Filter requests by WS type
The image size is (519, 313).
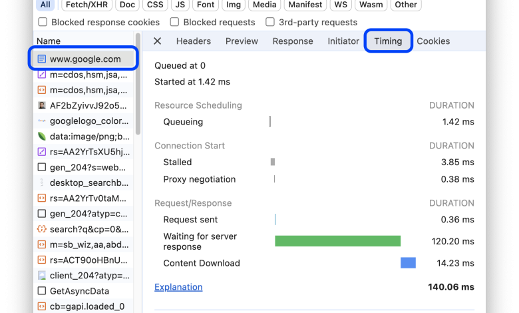click(341, 5)
